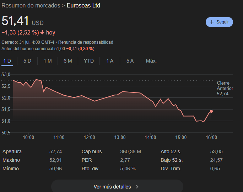
Task: Click the 53,0 price axis label
Action: 6,74
